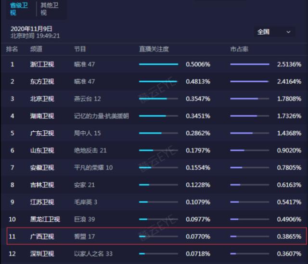Click the 0.1079% attention value
The width and height of the screenshot is (308, 264).
click(198, 202)
